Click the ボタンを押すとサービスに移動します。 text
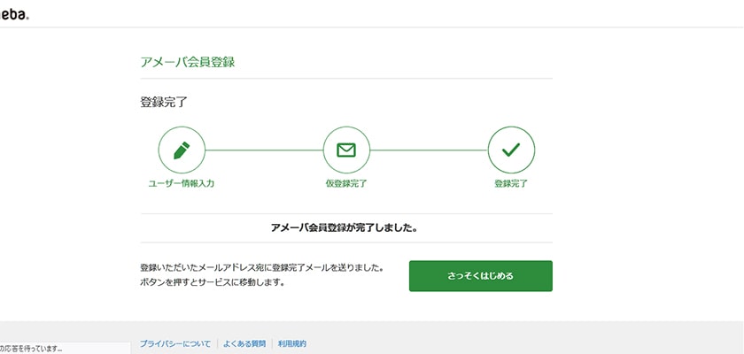Image resolution: width=744 pixels, height=354 pixels. coord(212,283)
